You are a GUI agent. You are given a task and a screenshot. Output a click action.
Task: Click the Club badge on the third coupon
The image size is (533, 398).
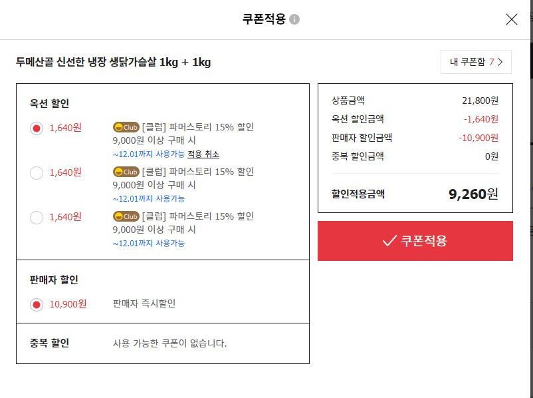click(x=126, y=216)
